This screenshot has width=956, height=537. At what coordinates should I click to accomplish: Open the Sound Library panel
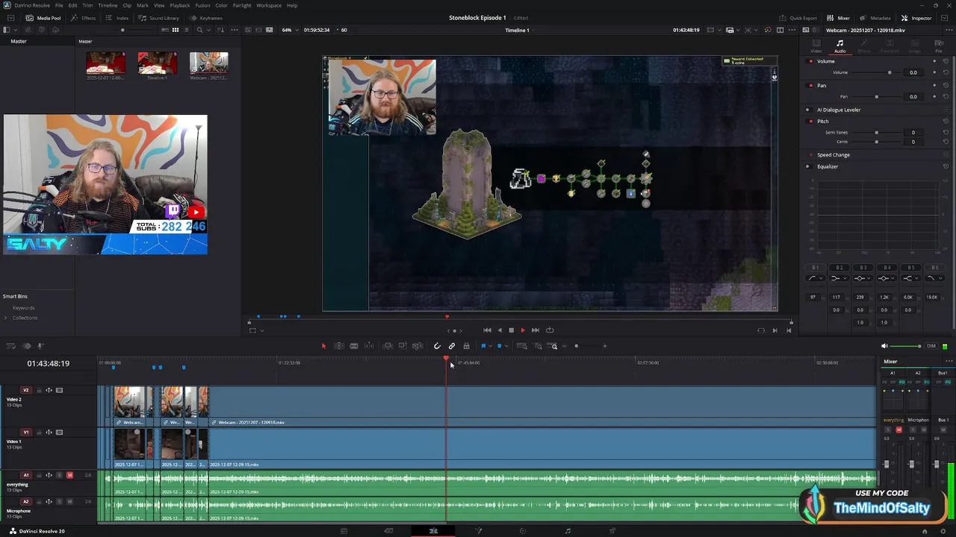(x=159, y=18)
